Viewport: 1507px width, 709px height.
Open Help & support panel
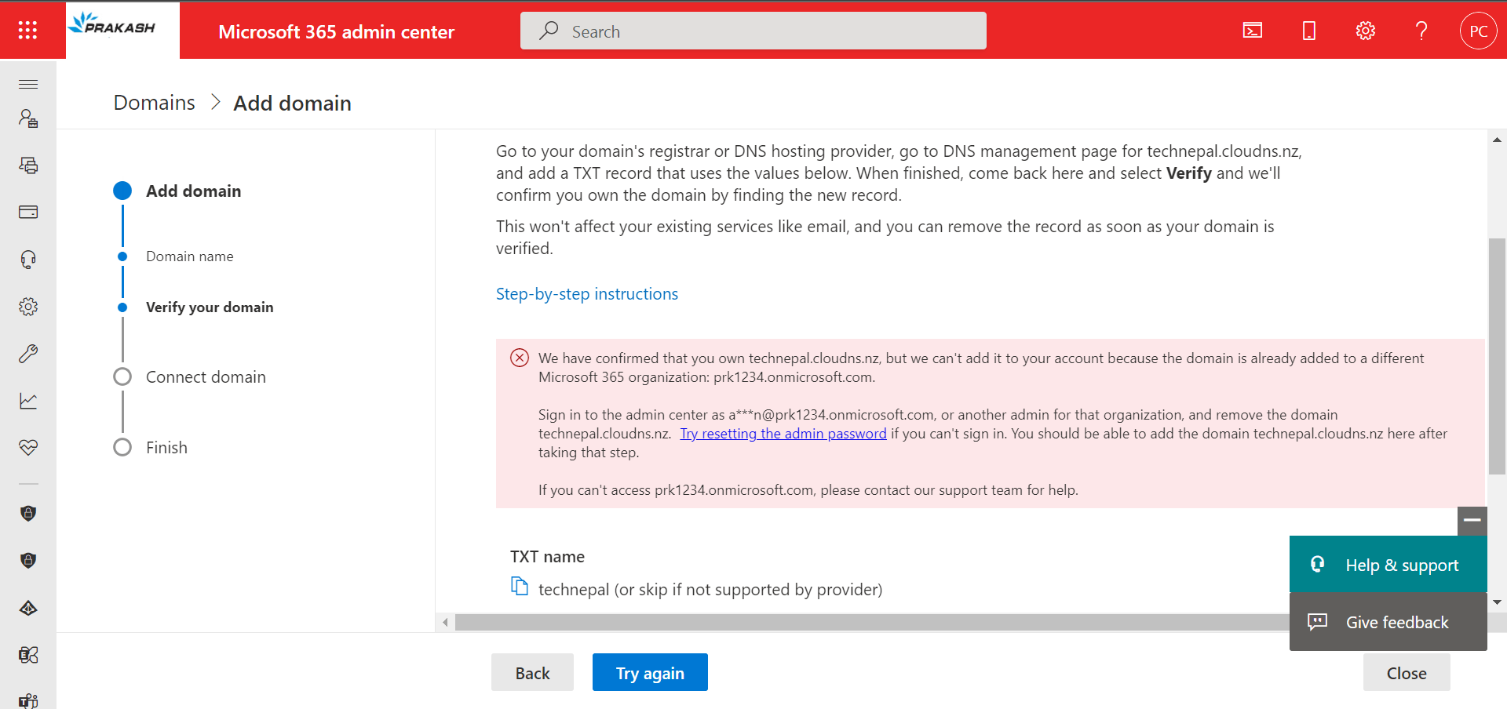pos(1388,565)
